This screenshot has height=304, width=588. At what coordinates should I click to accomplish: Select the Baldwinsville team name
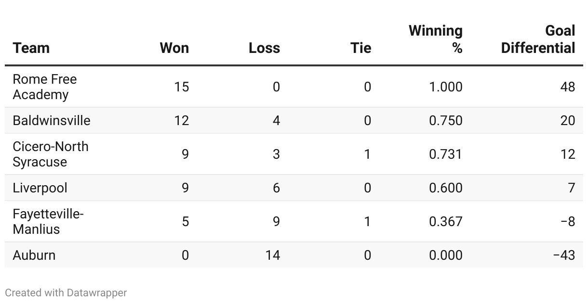[x=52, y=120]
